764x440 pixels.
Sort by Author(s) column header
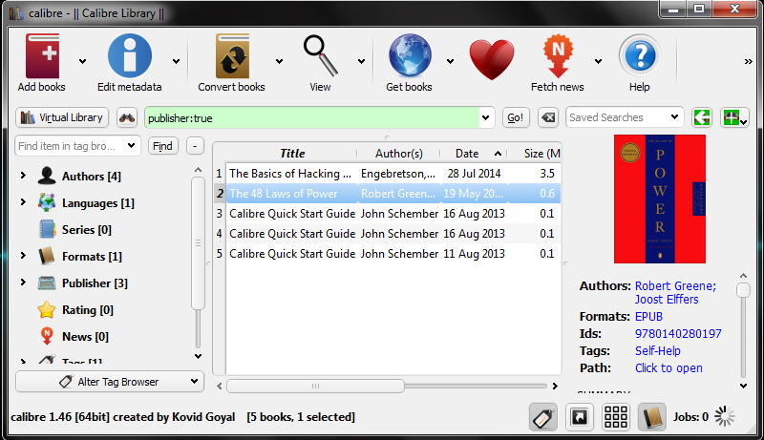tap(399, 154)
